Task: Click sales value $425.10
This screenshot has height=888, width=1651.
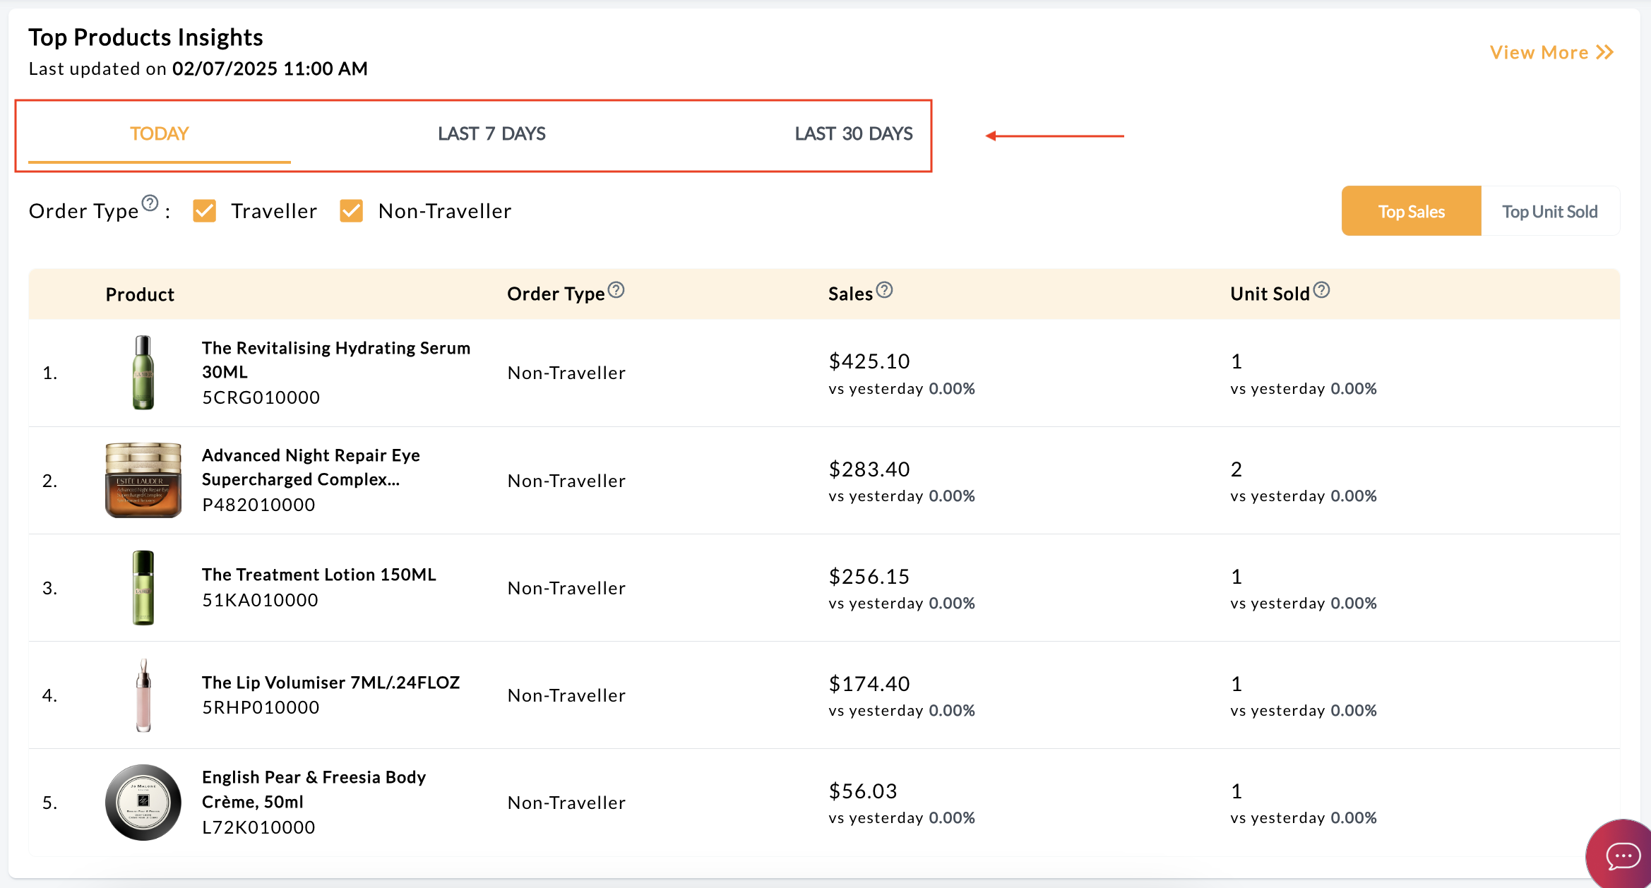Action: 869,361
